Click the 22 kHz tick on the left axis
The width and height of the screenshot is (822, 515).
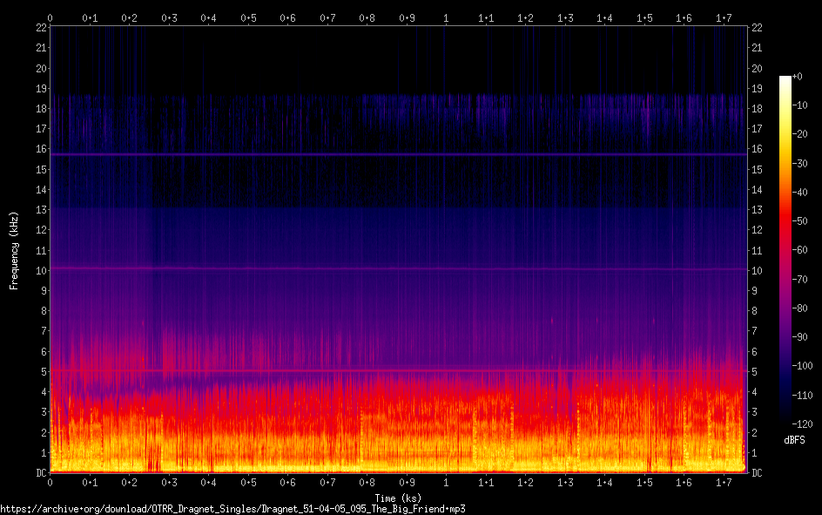tap(39, 28)
